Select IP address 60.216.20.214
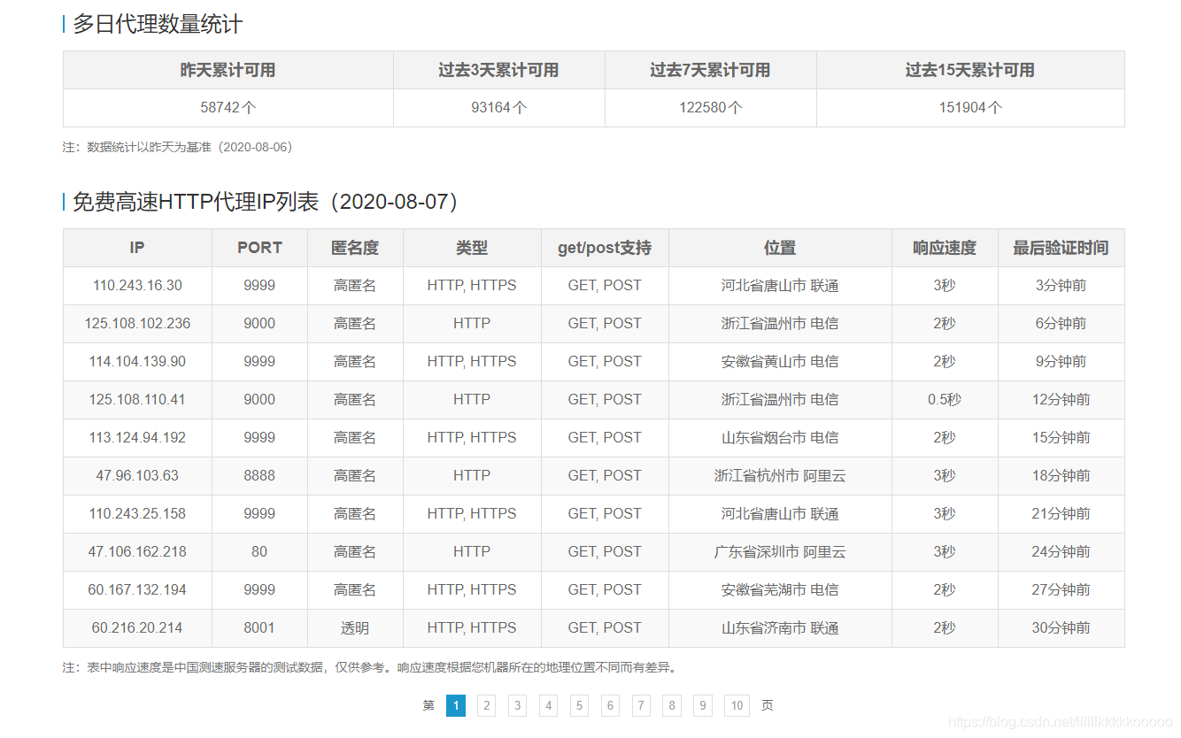The height and width of the screenshot is (738, 1181). 137,628
